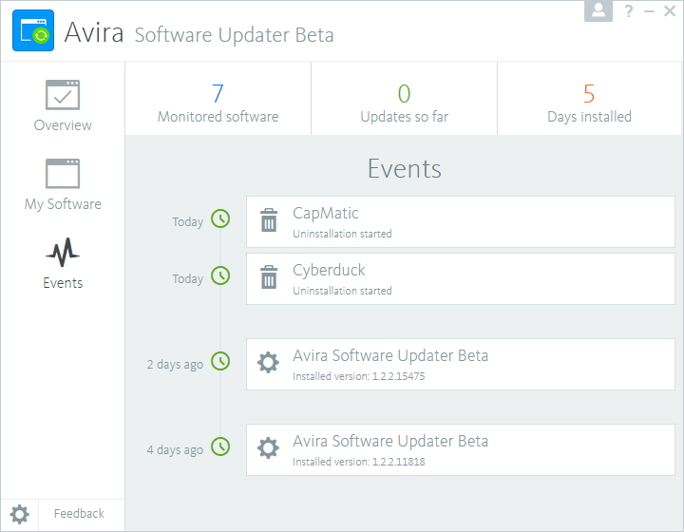Click the Monitored software counter
Screen dimensions: 684x532
click(218, 103)
